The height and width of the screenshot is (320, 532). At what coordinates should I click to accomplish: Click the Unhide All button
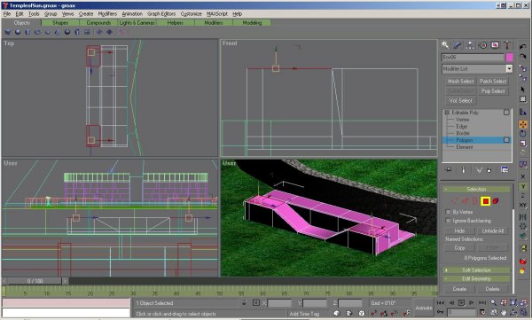click(493, 230)
